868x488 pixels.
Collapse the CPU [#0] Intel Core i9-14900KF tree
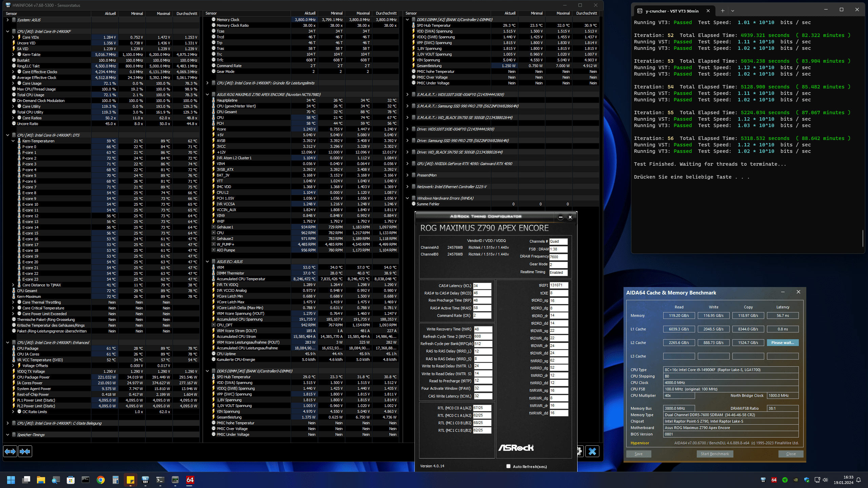pos(7,32)
